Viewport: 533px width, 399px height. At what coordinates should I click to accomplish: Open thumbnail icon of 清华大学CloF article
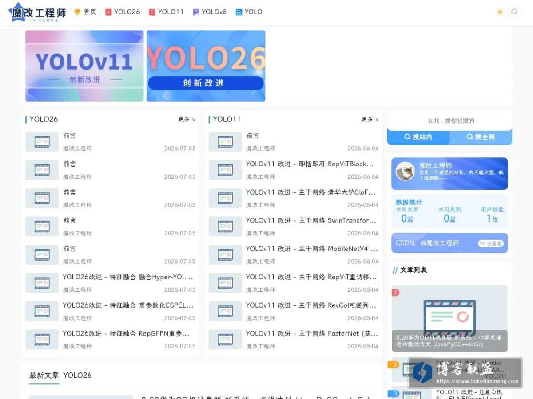click(x=225, y=198)
